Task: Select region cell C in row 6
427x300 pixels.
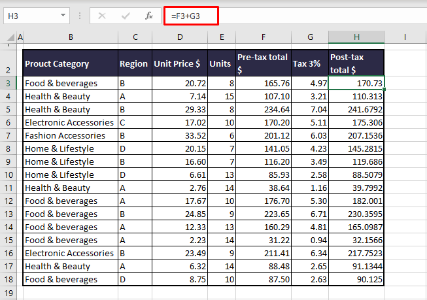Action: pos(135,122)
